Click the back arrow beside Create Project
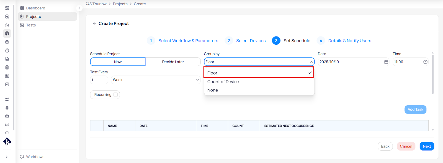The image size is (443, 163). click(94, 23)
